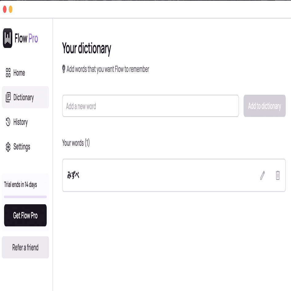Click the Settings gear icon
This screenshot has width=291, height=291.
8,147
